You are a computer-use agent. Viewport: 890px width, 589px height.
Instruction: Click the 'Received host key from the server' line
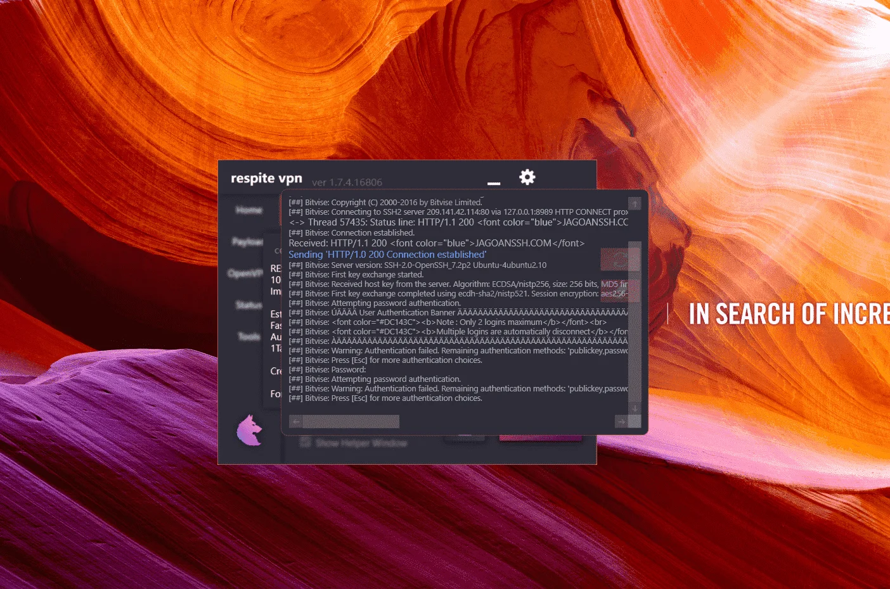[x=458, y=284]
